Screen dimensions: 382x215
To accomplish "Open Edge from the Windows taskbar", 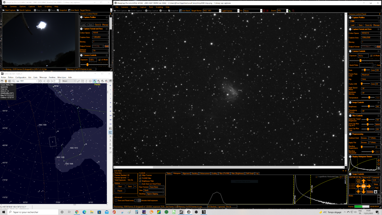I will tap(84, 212).
